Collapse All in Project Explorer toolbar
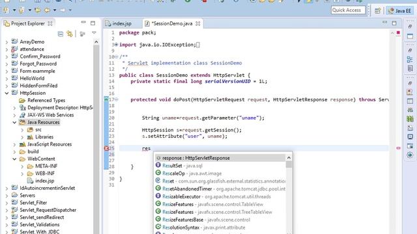417x234 pixels. coord(61,34)
